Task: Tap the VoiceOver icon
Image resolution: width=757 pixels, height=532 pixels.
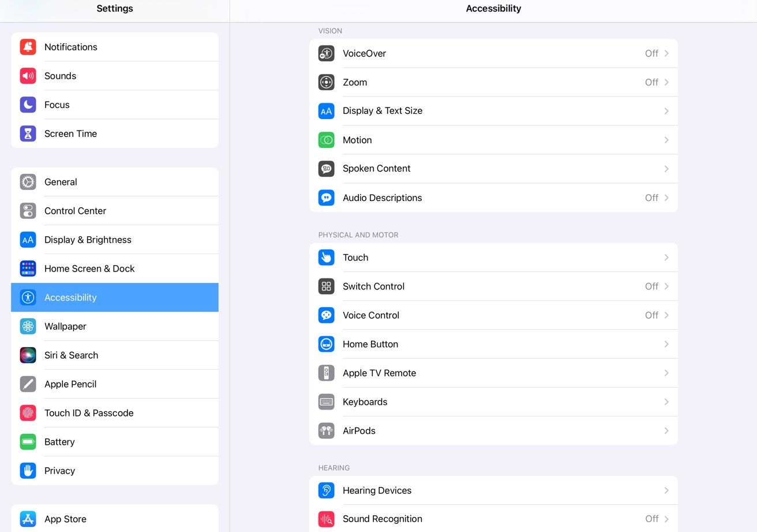Action: coord(326,53)
